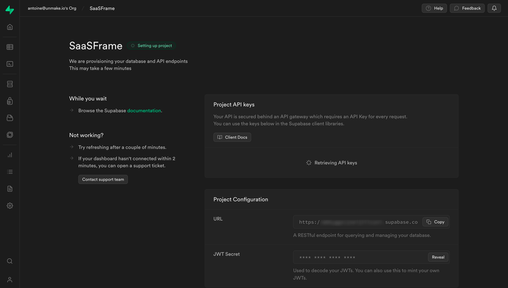
Task: Click the Supabase logo icon
Action: coord(10,10)
